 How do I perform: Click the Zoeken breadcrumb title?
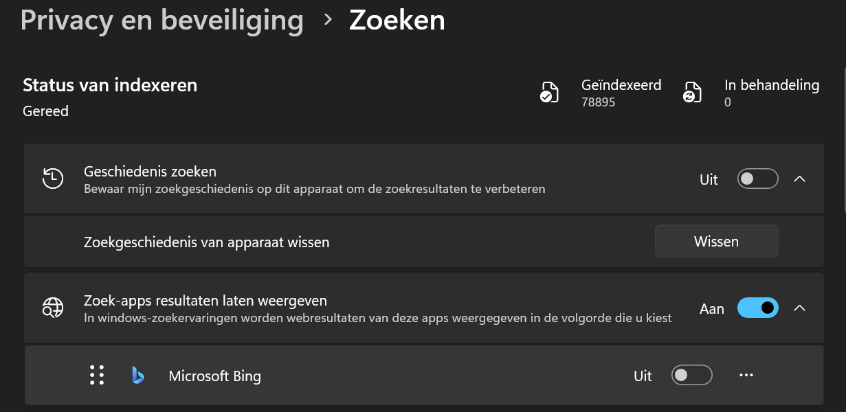(x=397, y=20)
